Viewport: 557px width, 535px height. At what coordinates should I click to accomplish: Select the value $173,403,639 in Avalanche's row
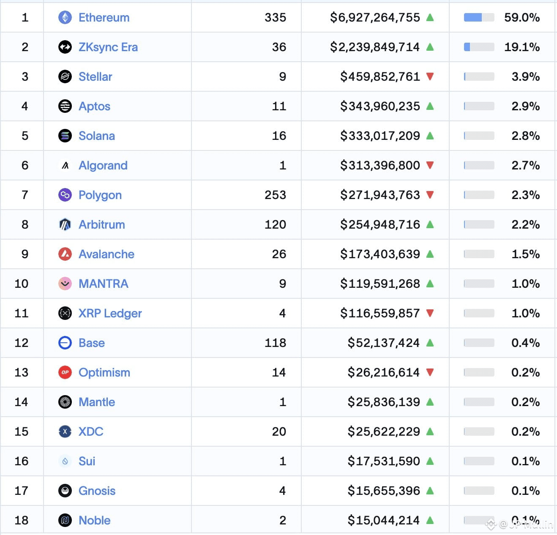380,254
